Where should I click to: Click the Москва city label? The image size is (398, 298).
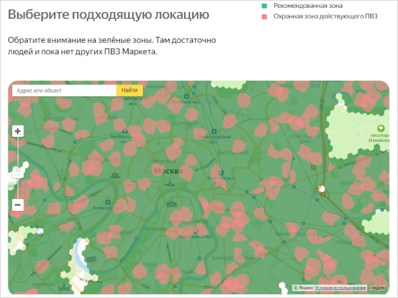[x=168, y=171]
